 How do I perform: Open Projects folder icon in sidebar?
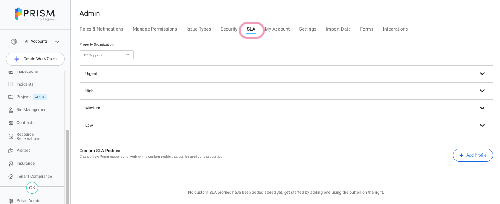[x=11, y=97]
